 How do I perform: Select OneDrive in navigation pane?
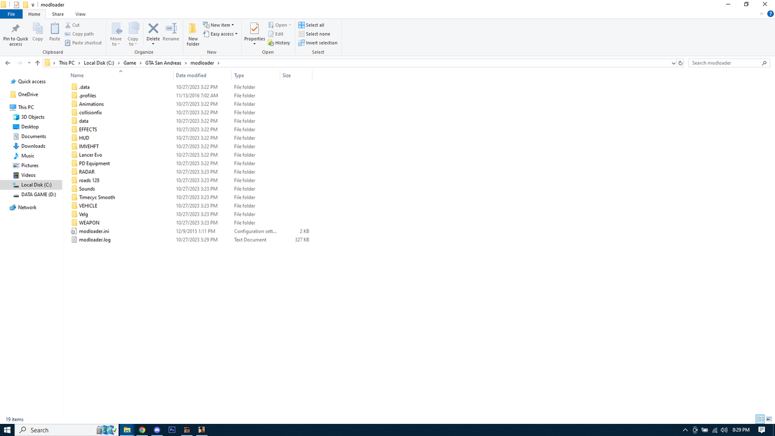click(x=28, y=94)
